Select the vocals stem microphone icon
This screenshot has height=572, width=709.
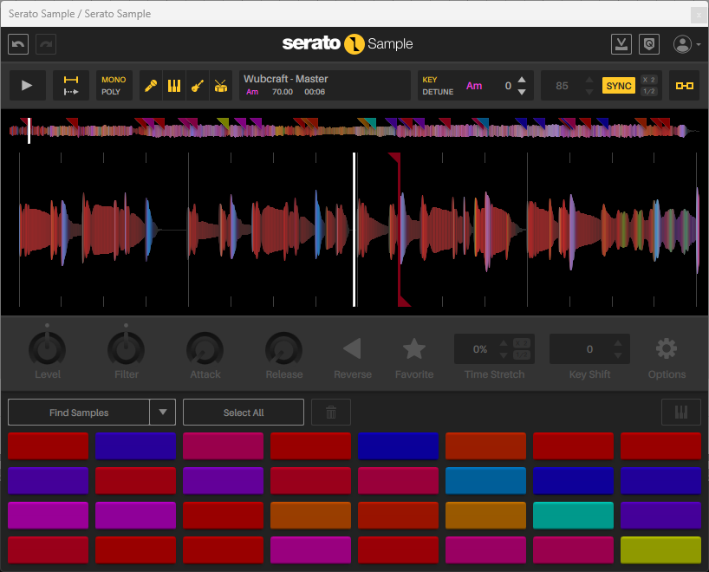[x=151, y=86]
